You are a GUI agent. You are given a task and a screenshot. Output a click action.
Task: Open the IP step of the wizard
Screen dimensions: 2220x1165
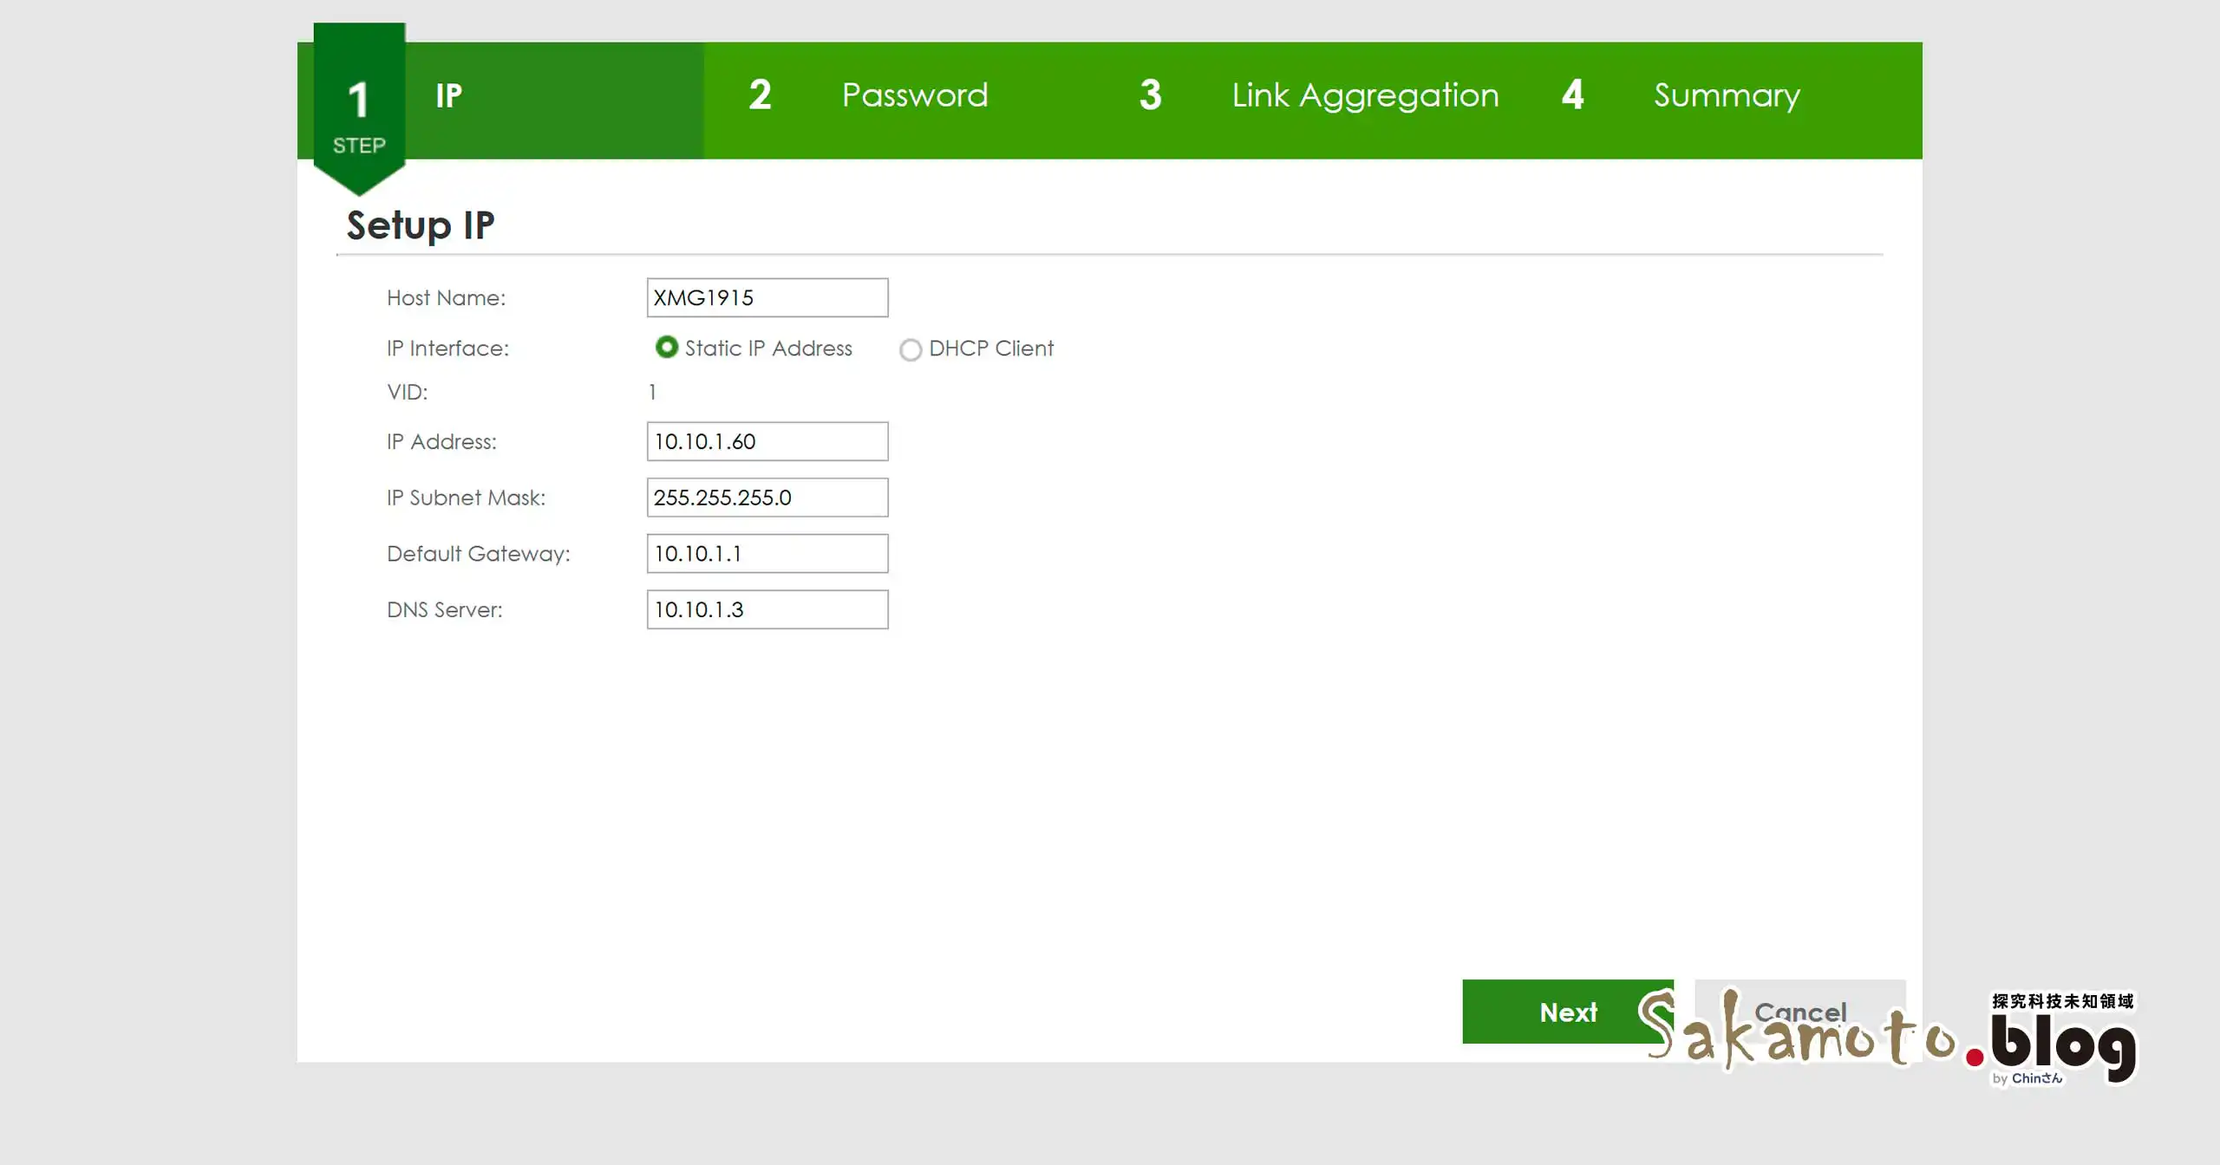(448, 95)
